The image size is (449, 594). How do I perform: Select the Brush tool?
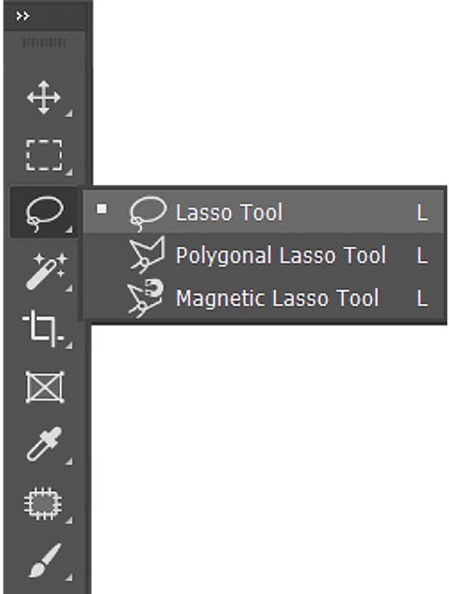click(x=45, y=559)
